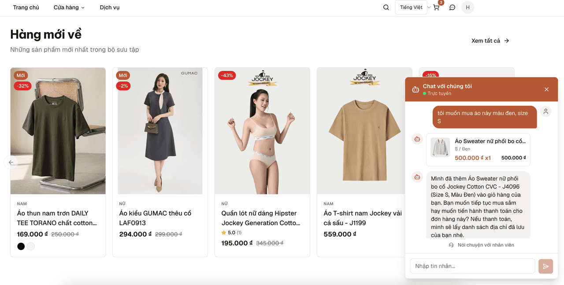Open the search magnifier icon
Screen dimensions: 564x285
click(x=386, y=7)
